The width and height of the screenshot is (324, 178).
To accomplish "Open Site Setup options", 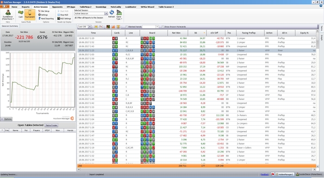I will 44,11.
